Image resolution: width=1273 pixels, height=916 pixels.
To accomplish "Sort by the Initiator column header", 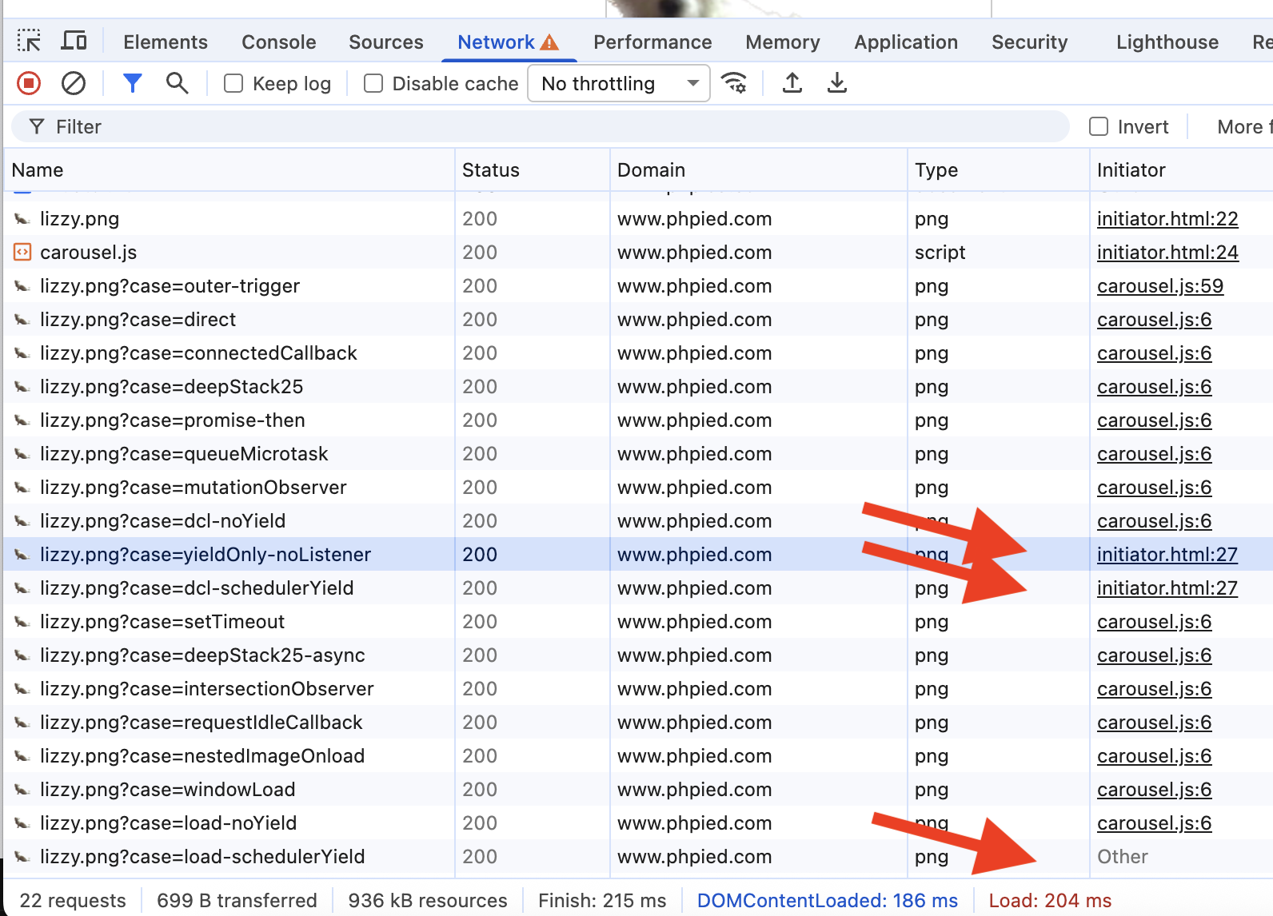I will click(1181, 169).
